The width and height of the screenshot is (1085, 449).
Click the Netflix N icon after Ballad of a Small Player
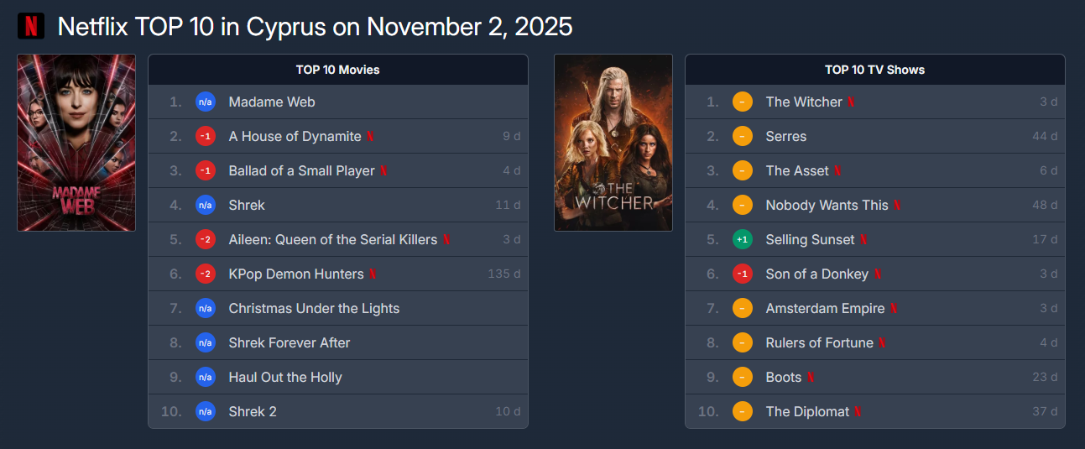click(x=383, y=170)
